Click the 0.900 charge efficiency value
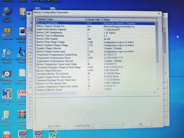The height and width of the screenshot is (138, 184). [x=90, y=70]
